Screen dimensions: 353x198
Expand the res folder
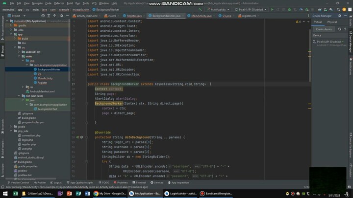(x=23, y=87)
